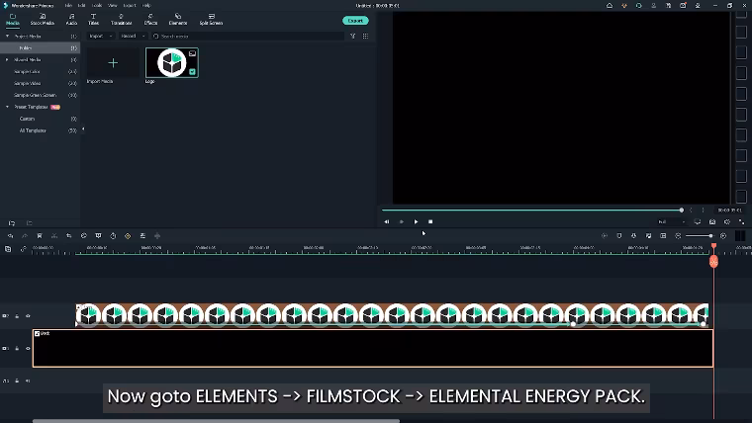The height and width of the screenshot is (423, 752).
Task: Take a snapshot with the camera icon
Action: click(x=712, y=221)
